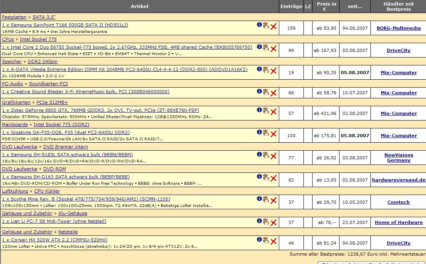Delete Intel Core 2 Duo E6750 via red X
426x264 pixels.
click(x=274, y=49)
